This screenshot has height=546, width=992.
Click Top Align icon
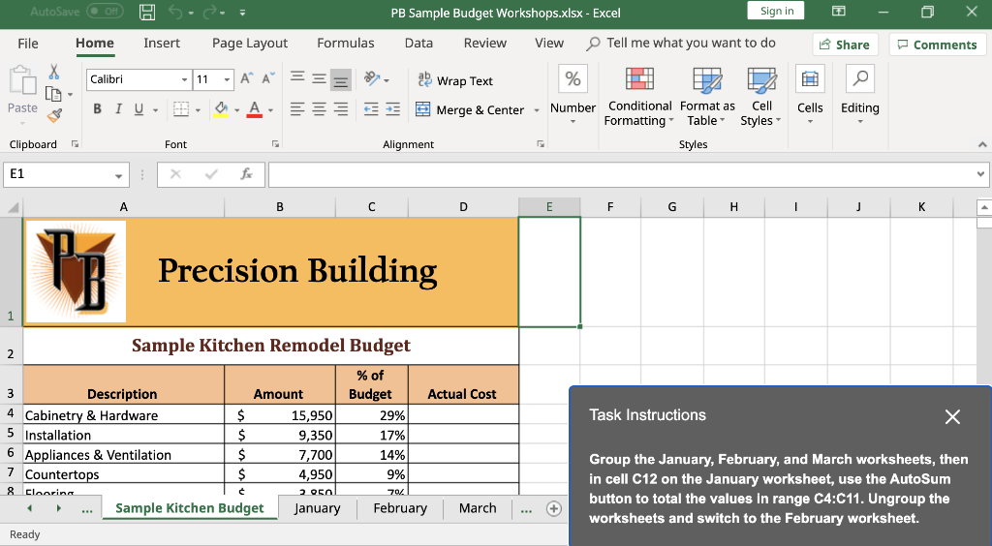point(297,78)
